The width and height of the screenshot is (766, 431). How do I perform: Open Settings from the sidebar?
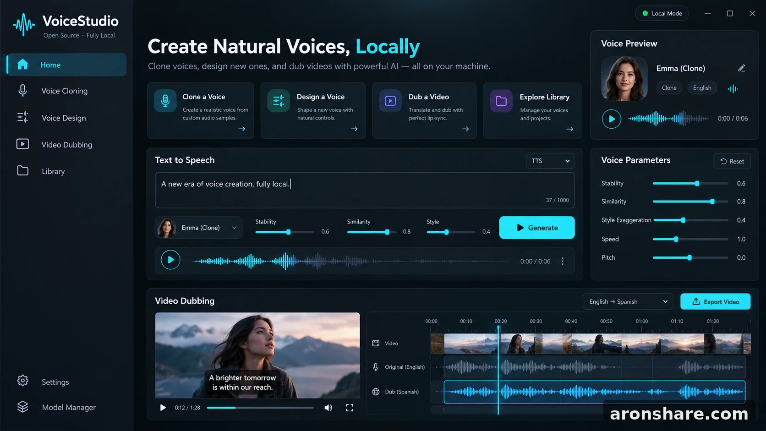click(66, 382)
